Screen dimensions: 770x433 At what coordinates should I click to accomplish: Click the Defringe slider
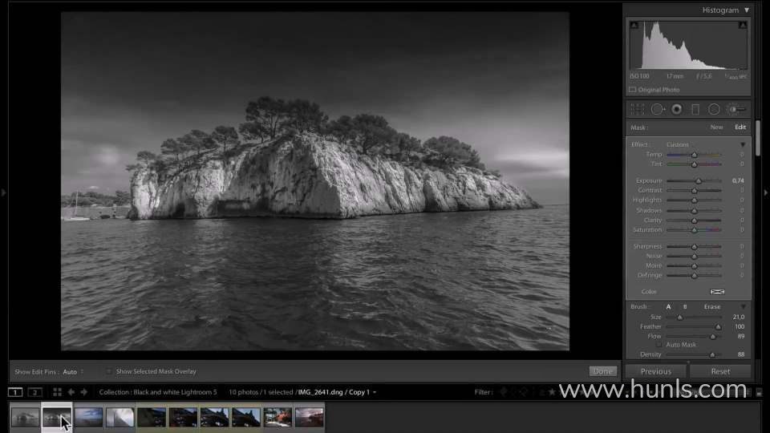point(694,275)
